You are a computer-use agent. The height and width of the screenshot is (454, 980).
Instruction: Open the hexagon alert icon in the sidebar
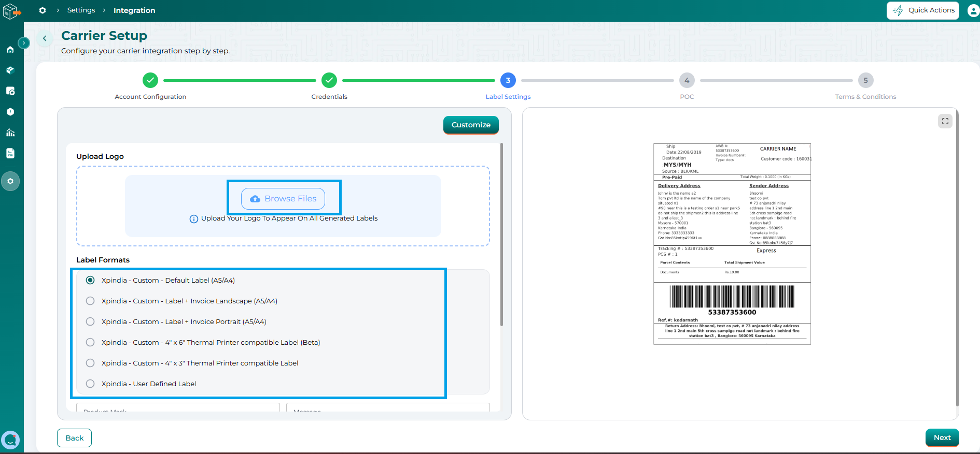pyautogui.click(x=10, y=112)
